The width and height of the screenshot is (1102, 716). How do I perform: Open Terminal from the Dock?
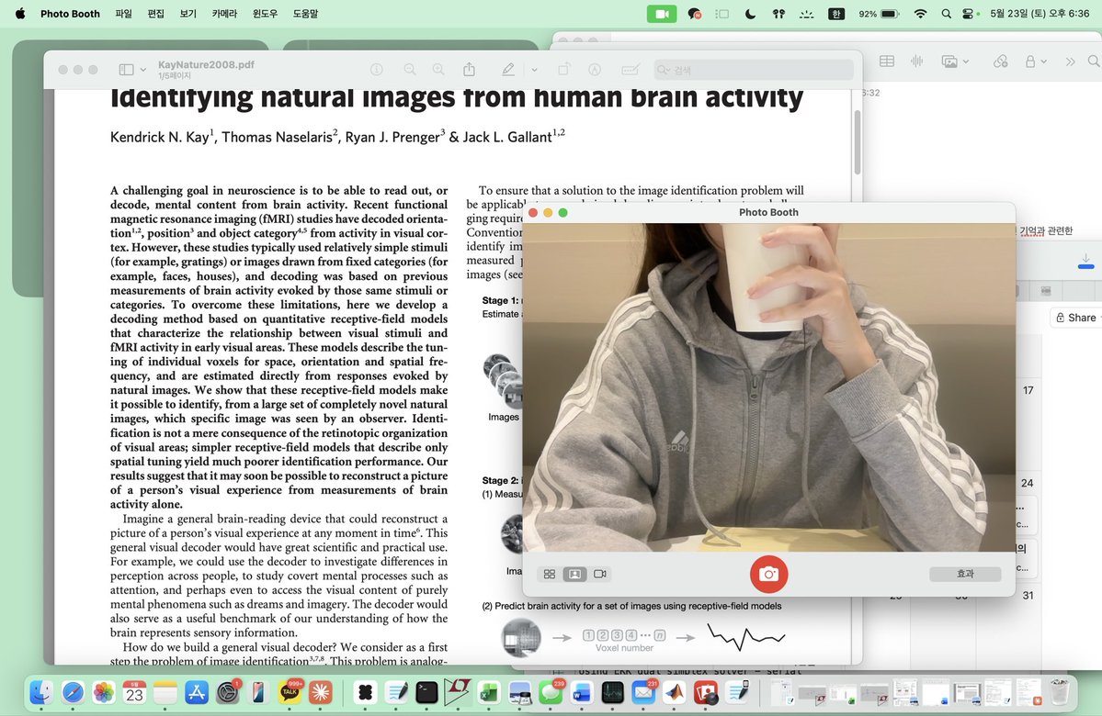pos(426,693)
